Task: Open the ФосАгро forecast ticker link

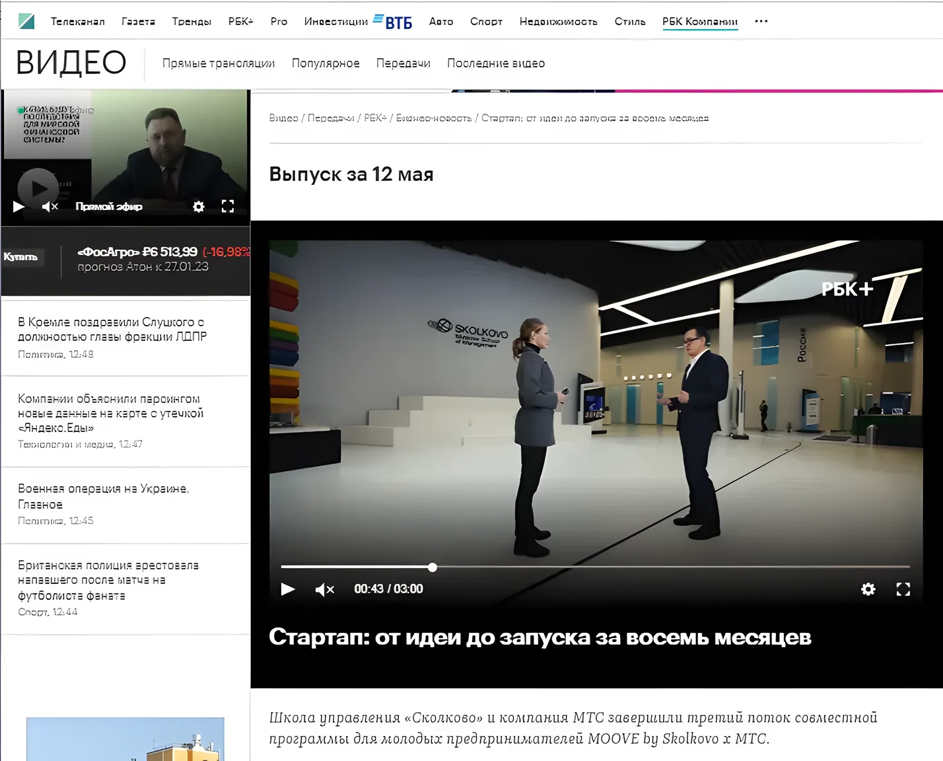Action: click(x=164, y=259)
